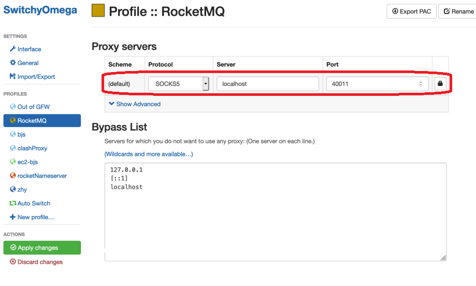The height and width of the screenshot is (286, 476).
Task: Click the Rename button
Action: [458, 11]
